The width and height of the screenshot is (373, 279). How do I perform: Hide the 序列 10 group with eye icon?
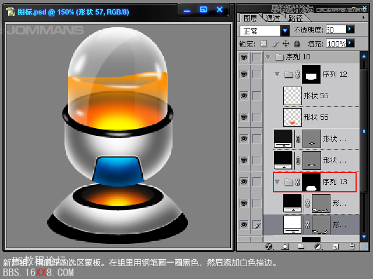point(244,57)
